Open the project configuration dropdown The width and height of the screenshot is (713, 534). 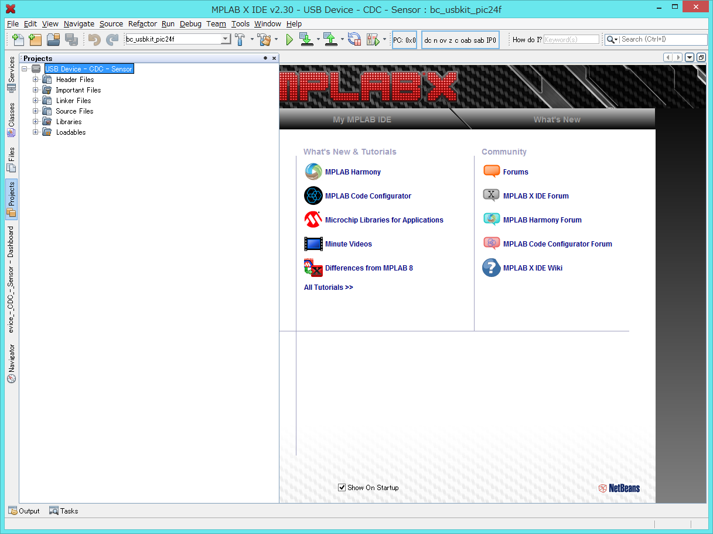click(226, 39)
